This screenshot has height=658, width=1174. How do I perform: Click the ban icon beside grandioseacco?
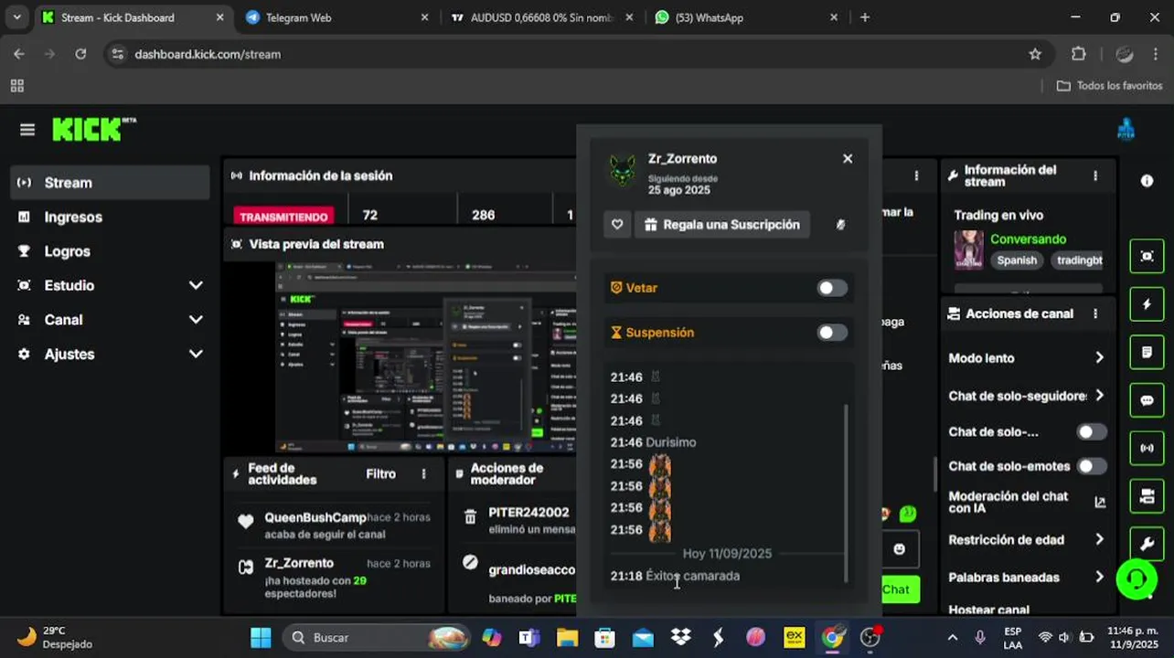click(x=470, y=562)
